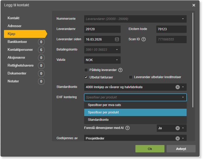Clear the Standardkonto value
This screenshot has height=160, width=203.
178,87
